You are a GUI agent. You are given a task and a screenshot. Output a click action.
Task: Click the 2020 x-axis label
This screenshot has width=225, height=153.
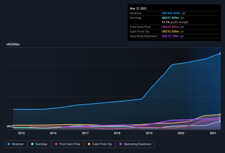point(181,133)
